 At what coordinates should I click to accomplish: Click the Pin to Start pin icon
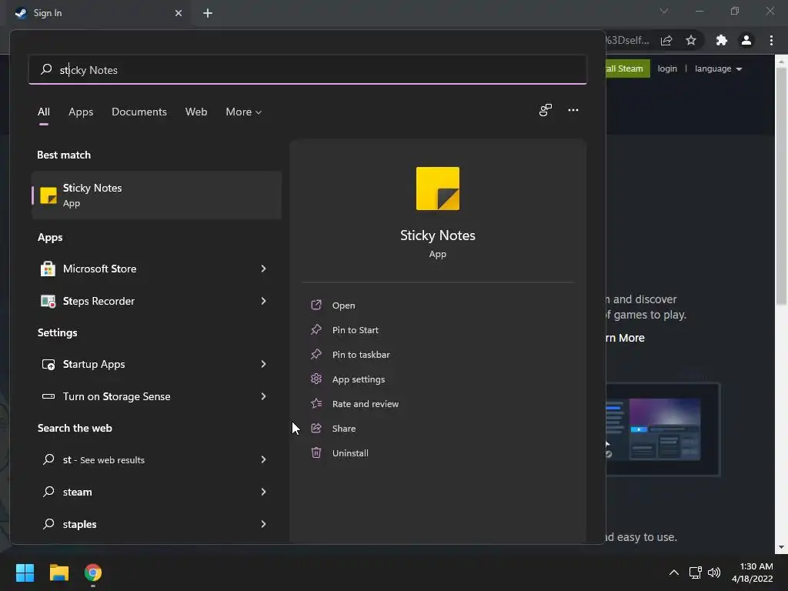coord(316,329)
